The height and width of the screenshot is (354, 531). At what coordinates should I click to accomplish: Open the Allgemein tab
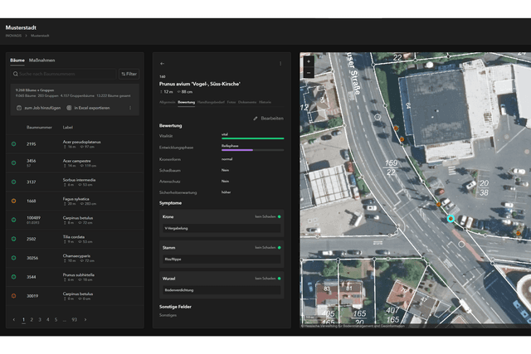(167, 101)
